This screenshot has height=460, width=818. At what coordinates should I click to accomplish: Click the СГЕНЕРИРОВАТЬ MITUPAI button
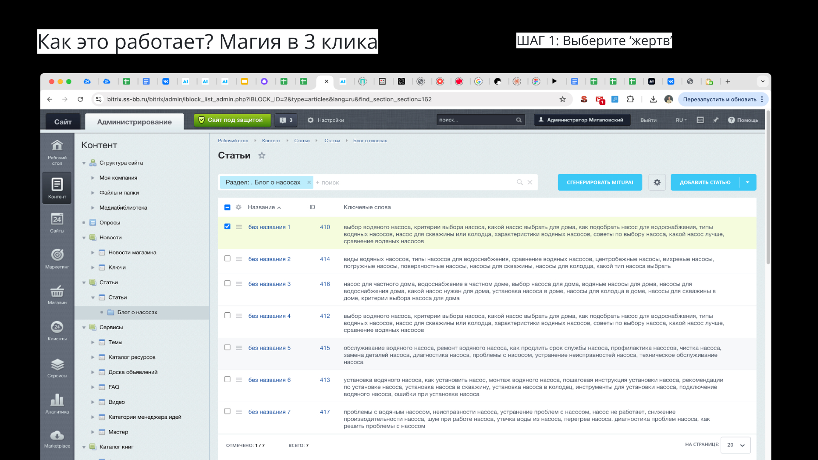(x=599, y=182)
